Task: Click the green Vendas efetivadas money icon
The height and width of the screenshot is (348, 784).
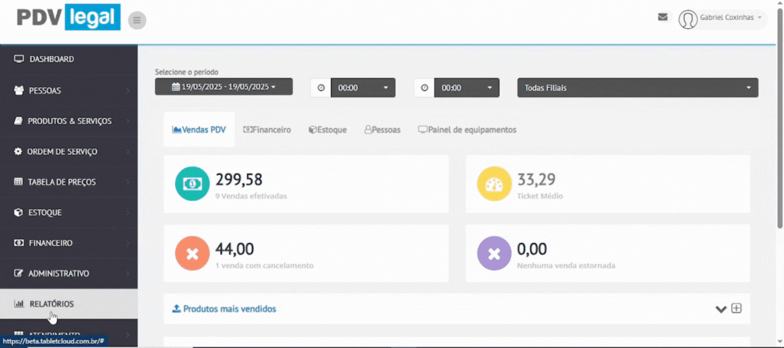Action: pos(192,184)
